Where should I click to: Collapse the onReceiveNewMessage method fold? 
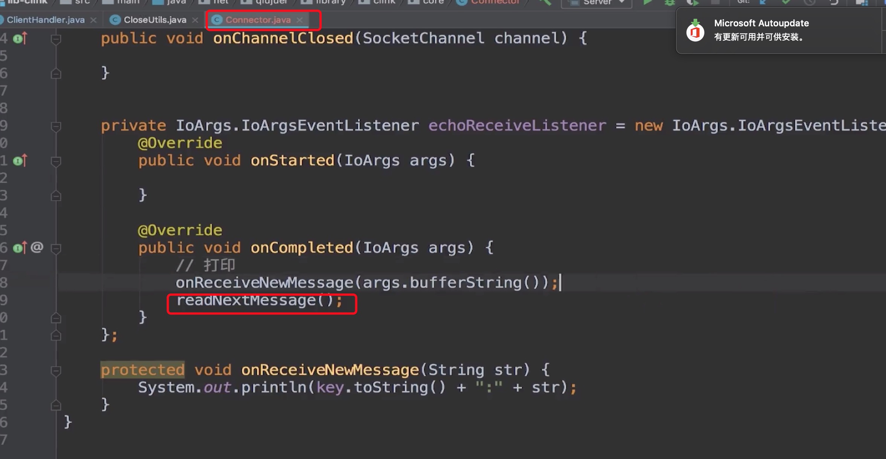click(56, 371)
